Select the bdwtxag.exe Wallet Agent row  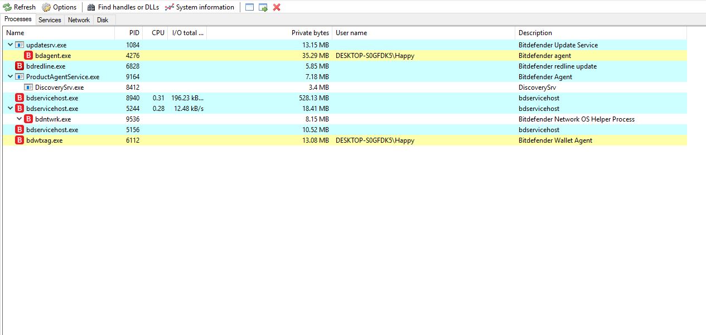[44, 140]
